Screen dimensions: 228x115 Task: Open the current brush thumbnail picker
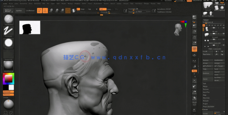pos(8,20)
